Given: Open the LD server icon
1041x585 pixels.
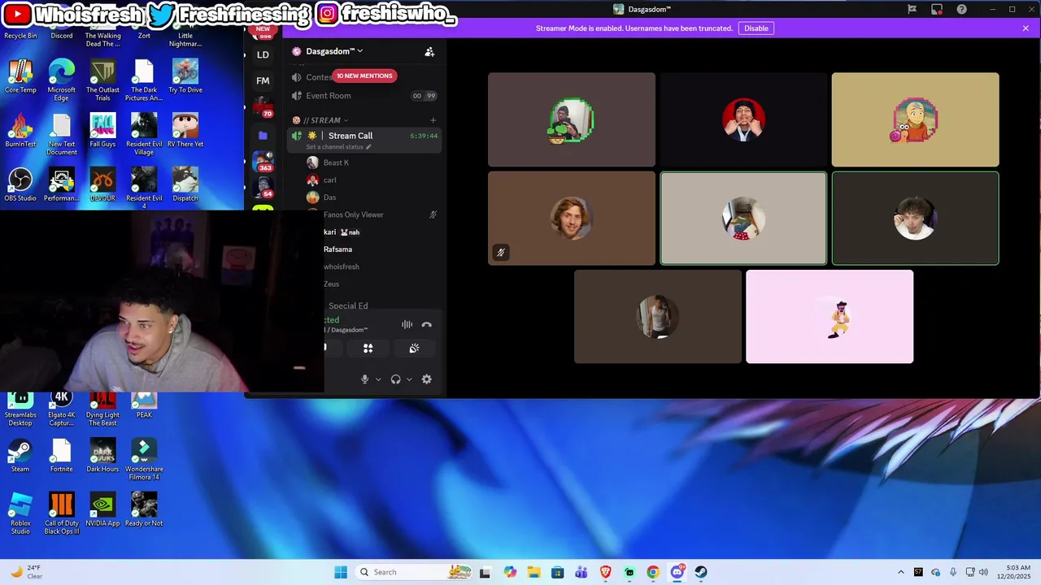Looking at the screenshot, I should pos(263,55).
